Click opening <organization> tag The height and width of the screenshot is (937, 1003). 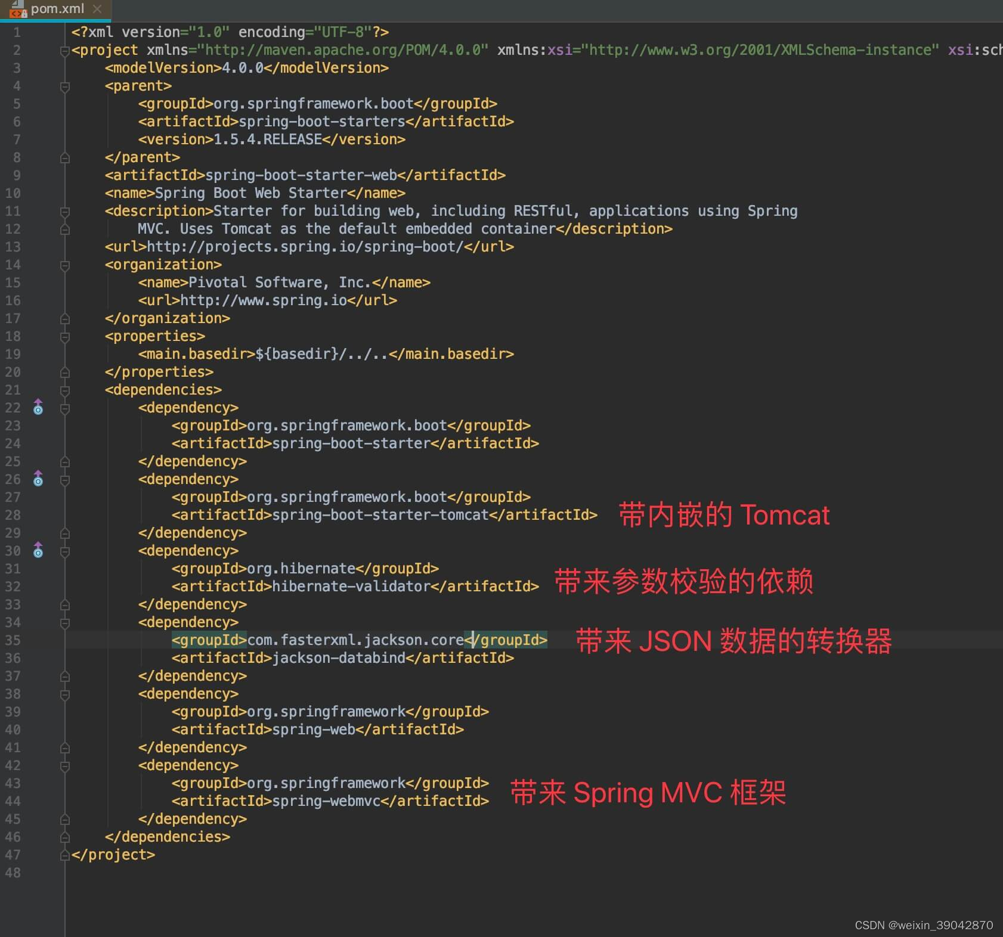(163, 265)
